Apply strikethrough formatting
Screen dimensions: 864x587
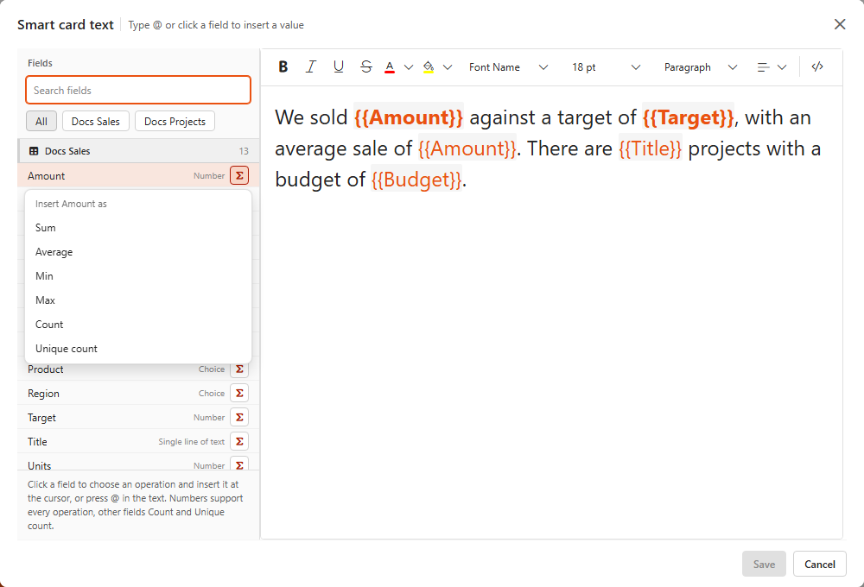point(365,67)
